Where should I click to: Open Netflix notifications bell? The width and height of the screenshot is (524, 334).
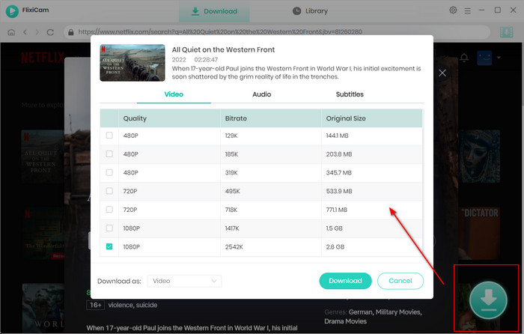[x=464, y=58]
